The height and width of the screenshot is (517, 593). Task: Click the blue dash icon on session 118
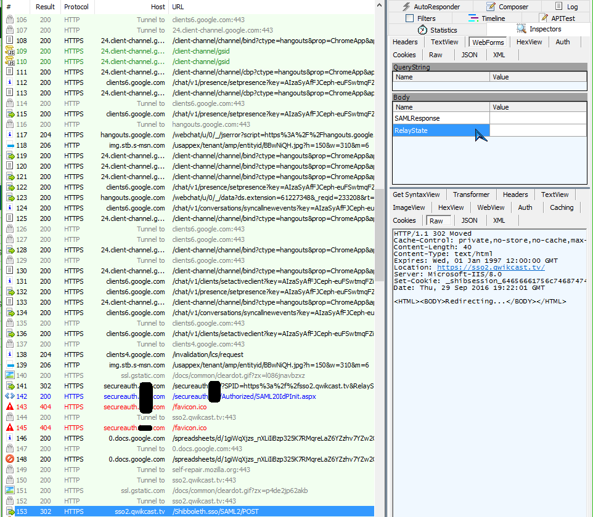10,145
